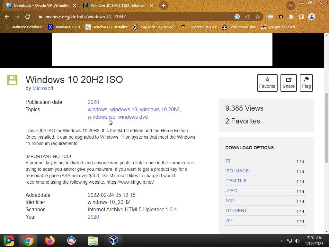Open the clock showing 7:01 AM
The image size is (329, 247).
tap(314, 241)
